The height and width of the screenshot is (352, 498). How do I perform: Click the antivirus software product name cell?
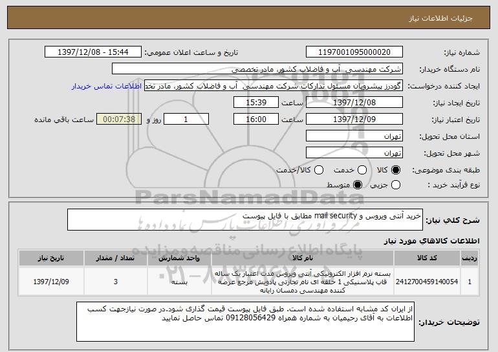[x=303, y=282]
